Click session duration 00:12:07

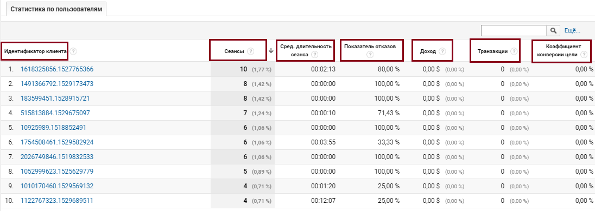tap(323, 200)
